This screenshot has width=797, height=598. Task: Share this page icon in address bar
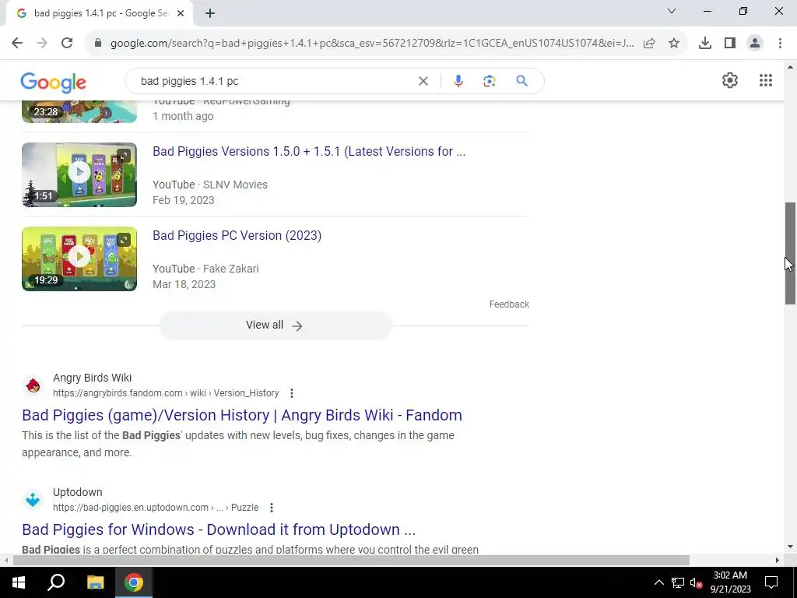[649, 44]
